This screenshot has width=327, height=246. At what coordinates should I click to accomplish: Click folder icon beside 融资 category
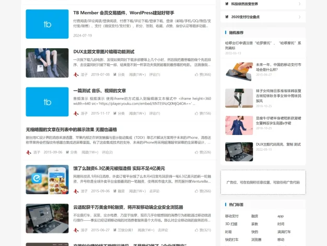115,191
